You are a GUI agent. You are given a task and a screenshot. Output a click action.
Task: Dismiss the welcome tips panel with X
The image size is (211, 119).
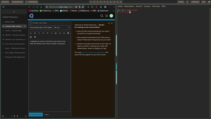click(112, 23)
